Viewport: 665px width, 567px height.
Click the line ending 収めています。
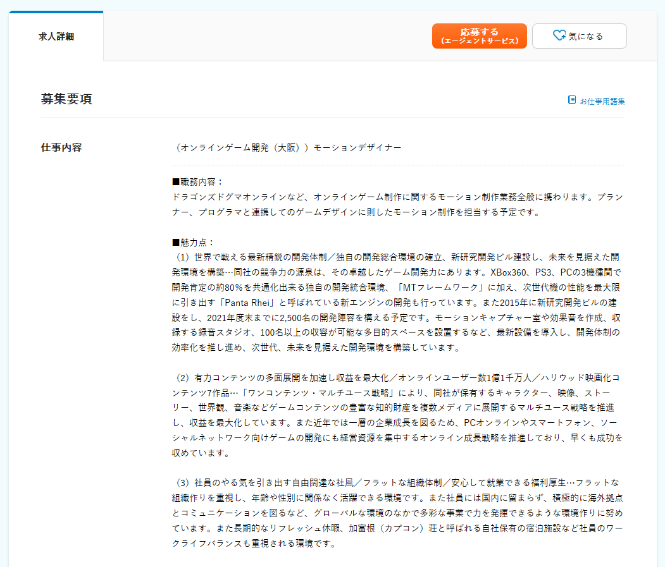point(202,453)
